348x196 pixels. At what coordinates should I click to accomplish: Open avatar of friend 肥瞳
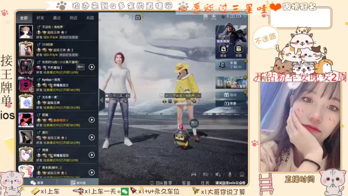coord(26,119)
